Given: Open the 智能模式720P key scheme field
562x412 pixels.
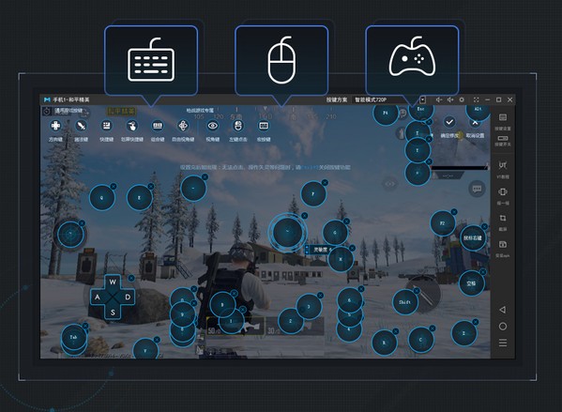Looking at the screenshot, I should click(x=388, y=99).
